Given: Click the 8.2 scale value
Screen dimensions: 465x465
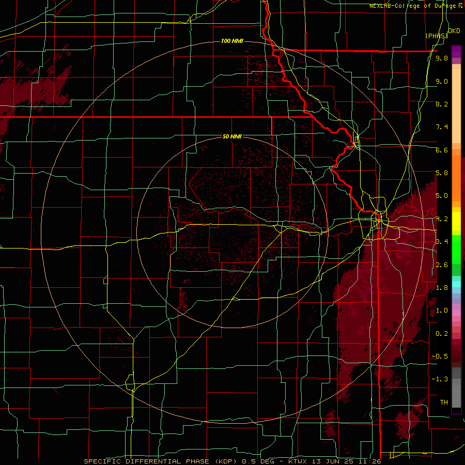Looking at the screenshot, I should (442, 104).
